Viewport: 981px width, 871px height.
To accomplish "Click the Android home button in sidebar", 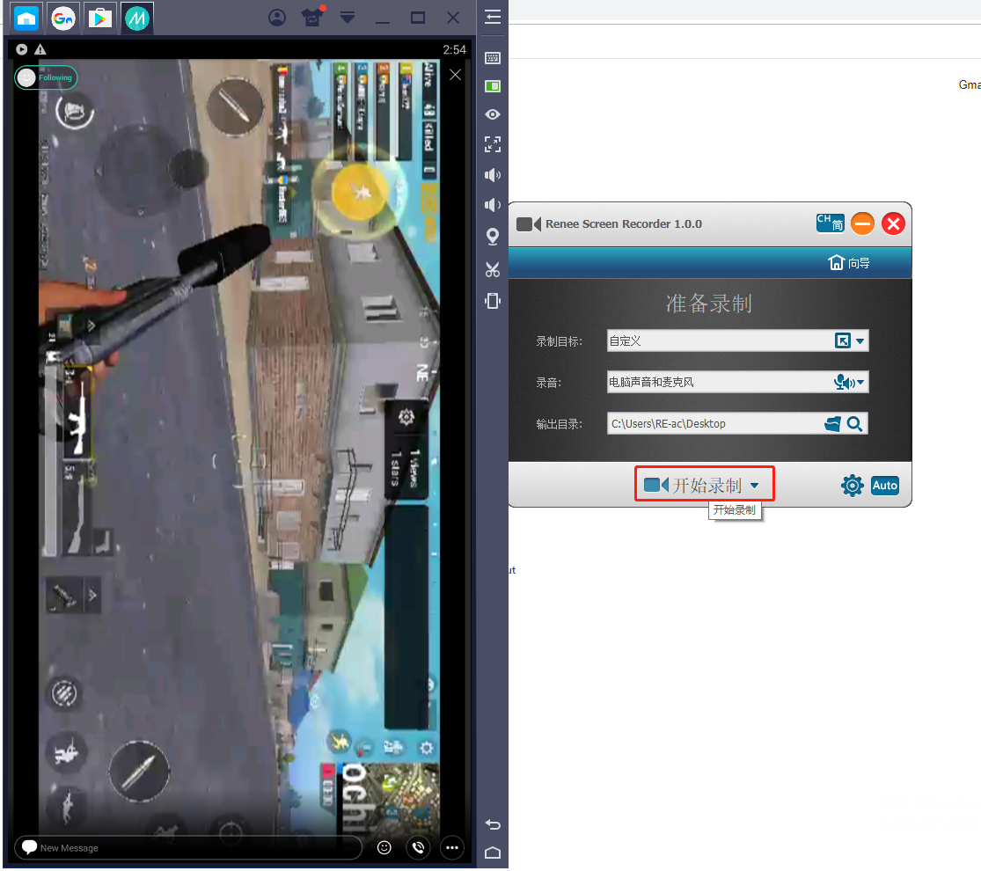I will click(493, 853).
